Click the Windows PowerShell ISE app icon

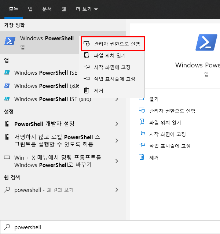click(x=7, y=73)
